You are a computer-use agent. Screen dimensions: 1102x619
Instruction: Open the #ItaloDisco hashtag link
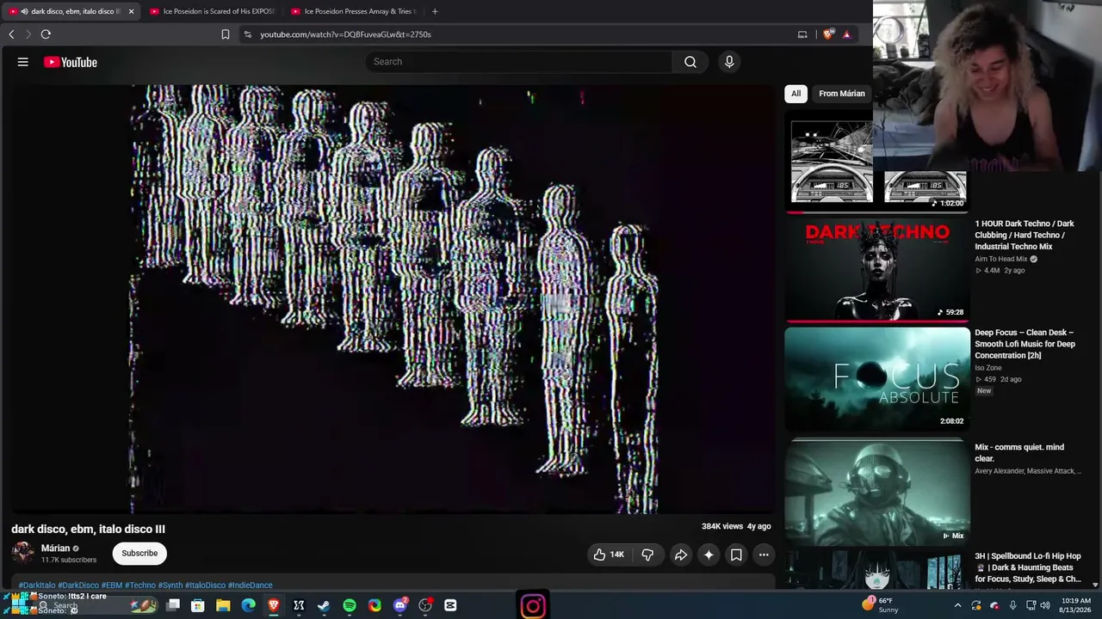coord(205,585)
